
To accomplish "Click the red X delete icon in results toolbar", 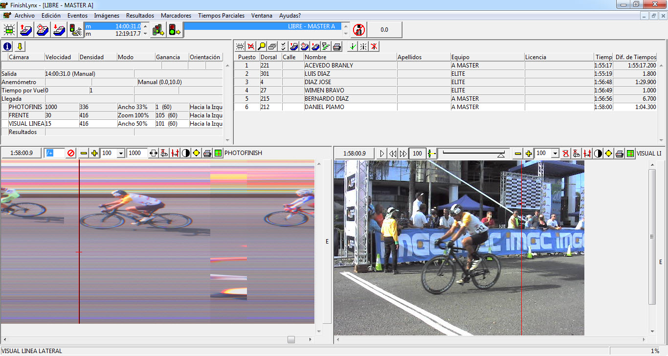I will pyautogui.click(x=374, y=46).
